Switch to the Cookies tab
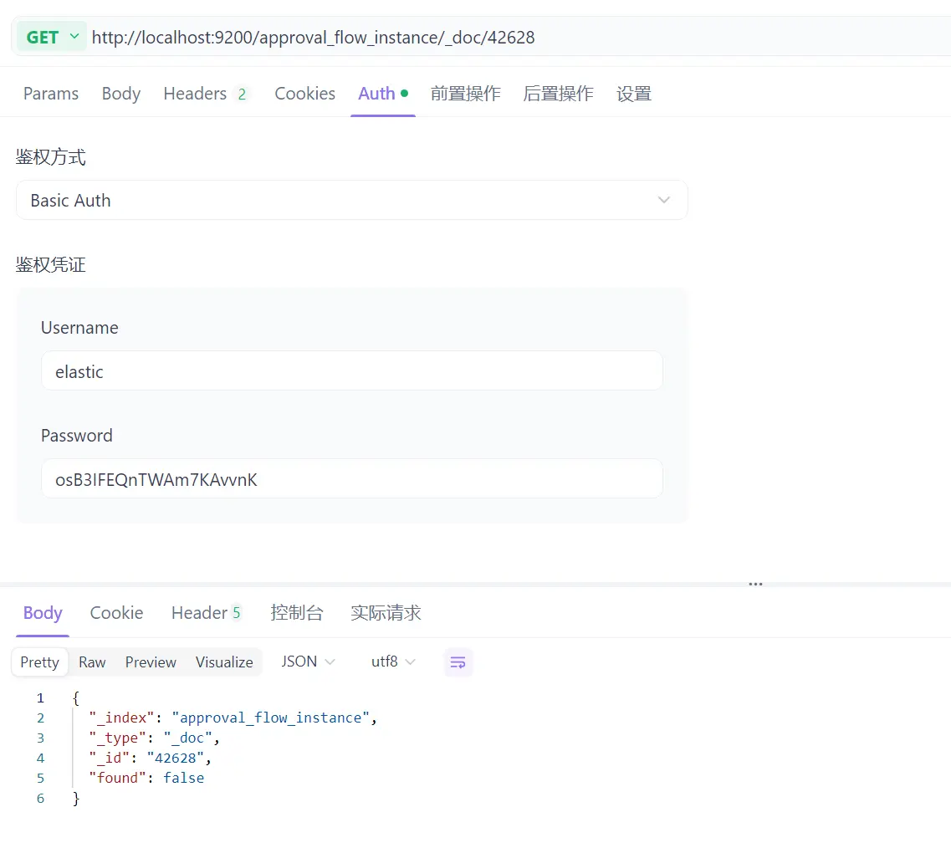951x848 pixels. (304, 93)
